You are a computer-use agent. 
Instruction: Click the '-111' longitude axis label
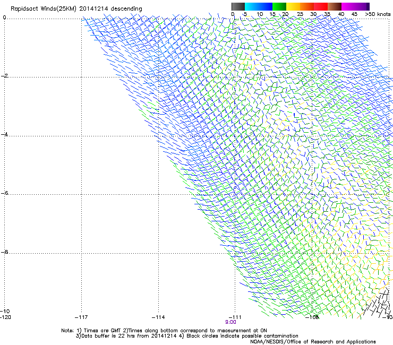click(235, 317)
